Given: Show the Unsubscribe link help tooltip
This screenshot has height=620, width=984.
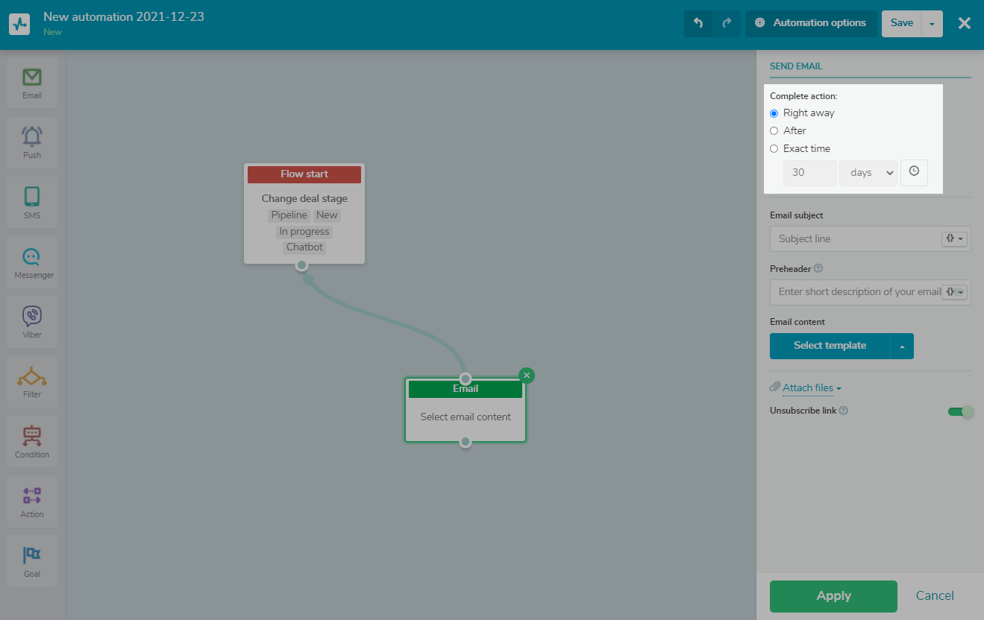Looking at the screenshot, I should 844,411.
